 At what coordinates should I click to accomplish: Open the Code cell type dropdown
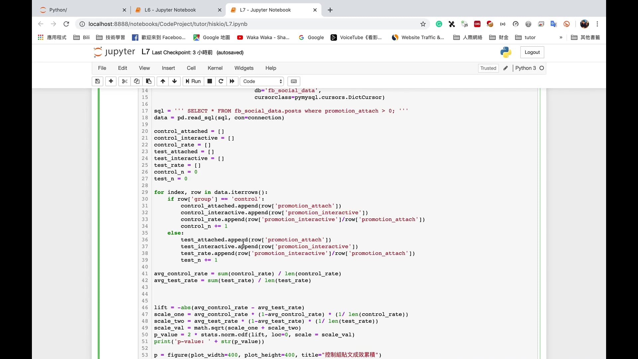[262, 81]
